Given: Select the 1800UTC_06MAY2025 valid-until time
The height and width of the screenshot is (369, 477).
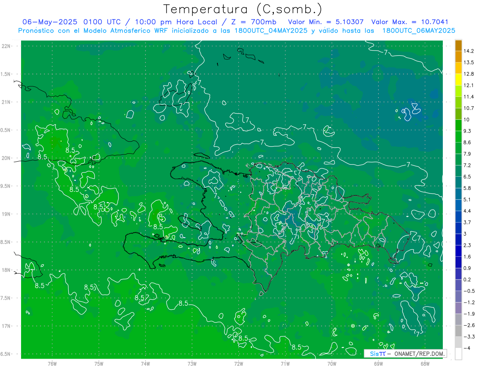Looking at the screenshot, I should click(419, 31).
